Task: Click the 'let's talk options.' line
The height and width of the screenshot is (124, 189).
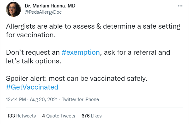Action: 33,61
